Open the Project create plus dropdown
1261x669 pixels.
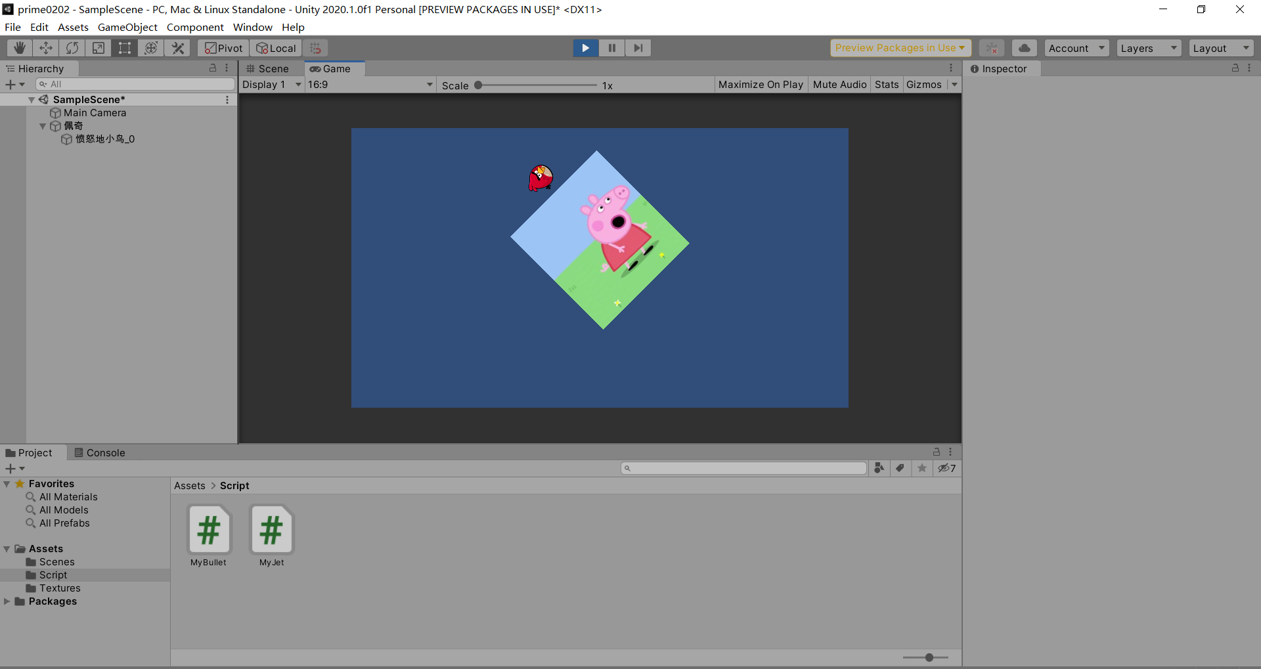pos(14,468)
